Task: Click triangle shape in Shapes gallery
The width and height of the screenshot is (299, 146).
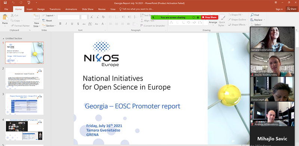Action: tap(171, 23)
